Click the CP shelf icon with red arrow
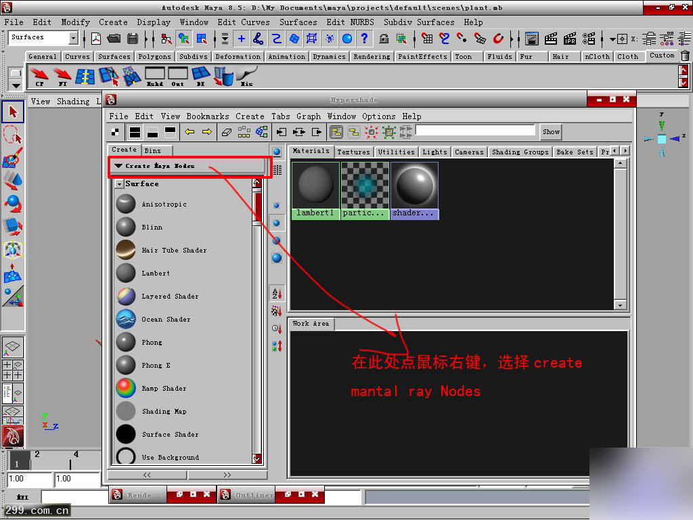This screenshot has height=520, width=693. (39, 77)
